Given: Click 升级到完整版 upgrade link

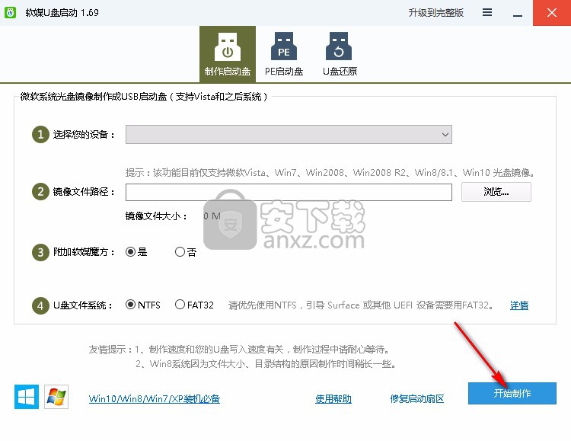Looking at the screenshot, I should click(x=436, y=13).
